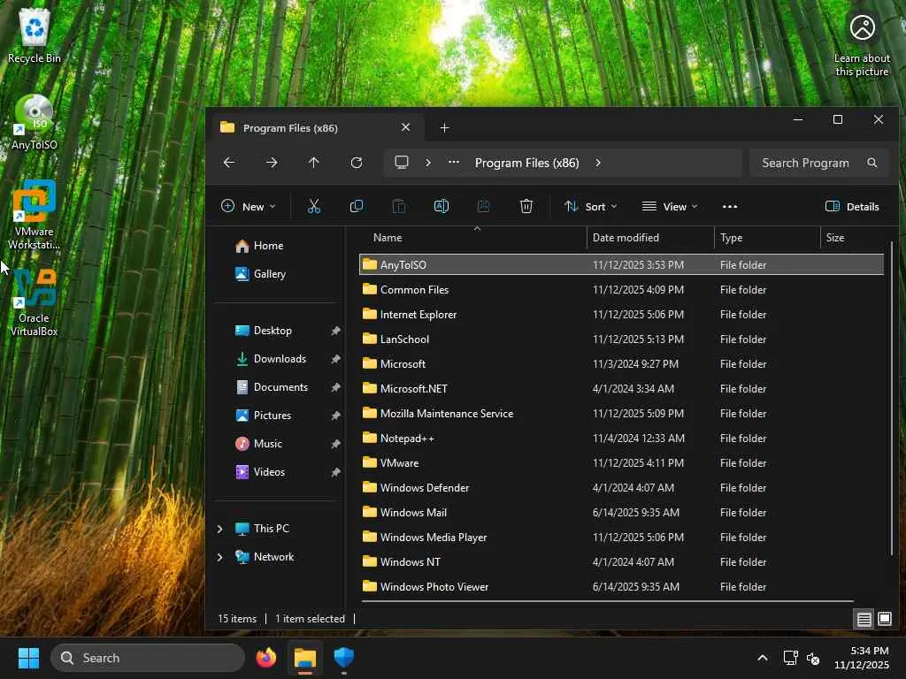The width and height of the screenshot is (906, 679).
Task: Click the muted volume tray icon
Action: 813,658
